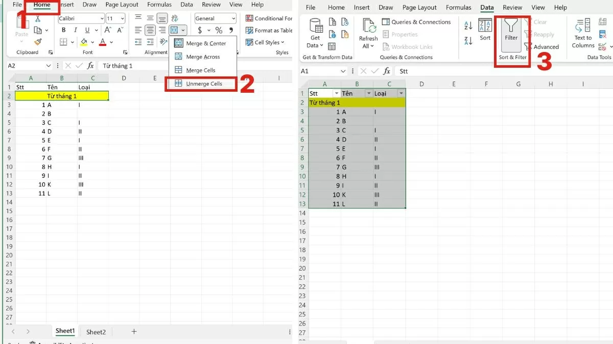Screen dimensions: 613x344
Task: Click the percent style icon
Action: (219, 31)
